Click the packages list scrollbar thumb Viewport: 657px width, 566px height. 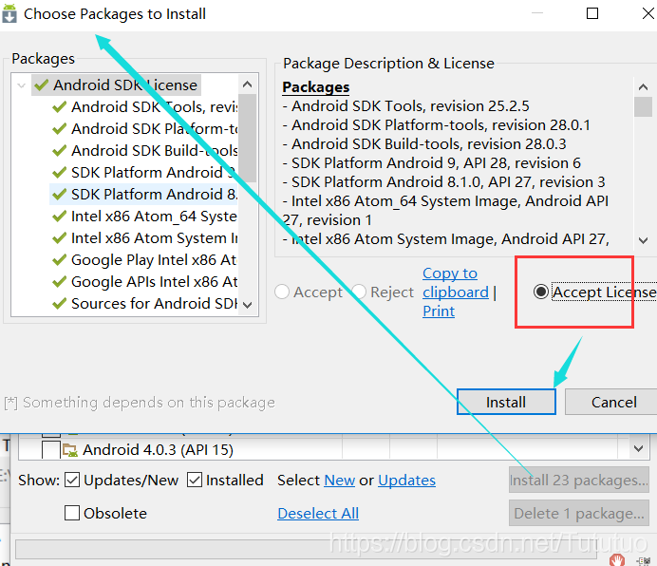pyautogui.click(x=247, y=138)
